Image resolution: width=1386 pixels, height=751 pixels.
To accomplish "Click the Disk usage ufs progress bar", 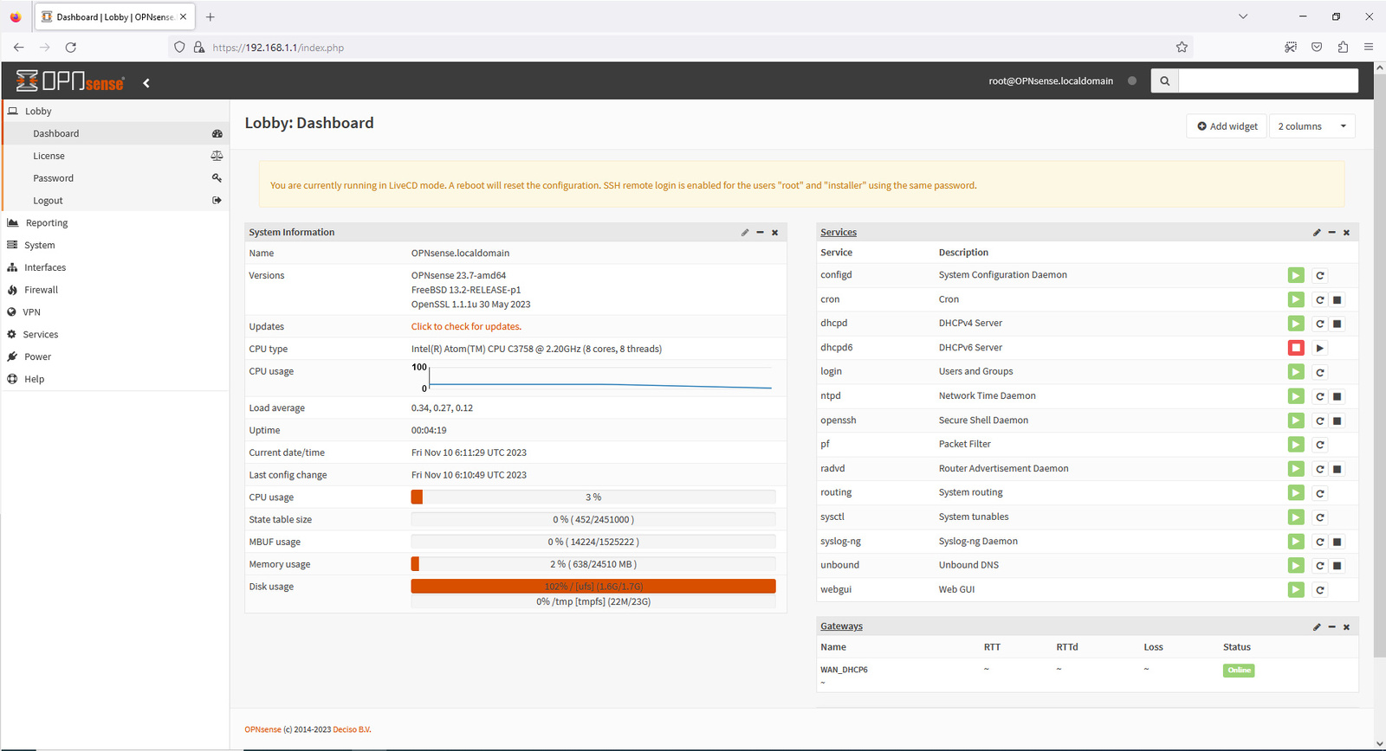I will click(x=593, y=587).
